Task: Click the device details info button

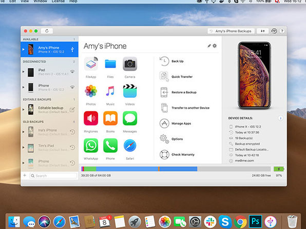Action: [x=280, y=118]
